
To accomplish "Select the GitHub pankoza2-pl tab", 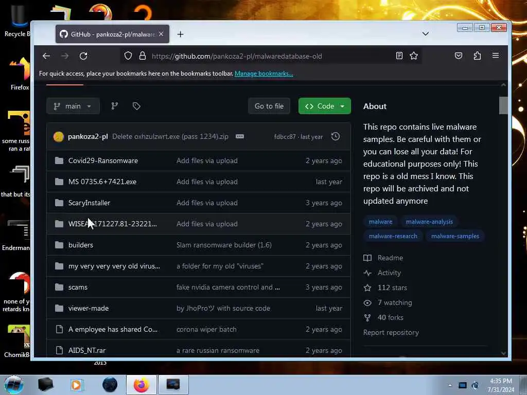I will (112, 34).
